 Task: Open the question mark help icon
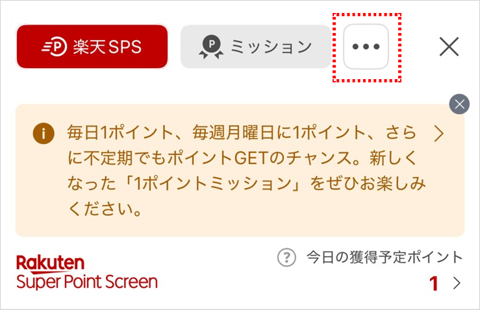tap(286, 257)
